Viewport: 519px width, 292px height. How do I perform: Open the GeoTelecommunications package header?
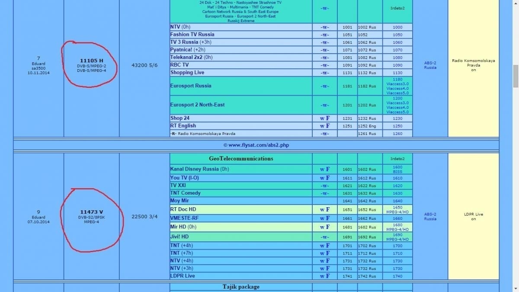241,159
